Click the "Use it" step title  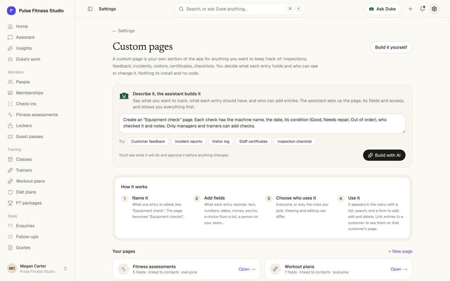(354, 198)
